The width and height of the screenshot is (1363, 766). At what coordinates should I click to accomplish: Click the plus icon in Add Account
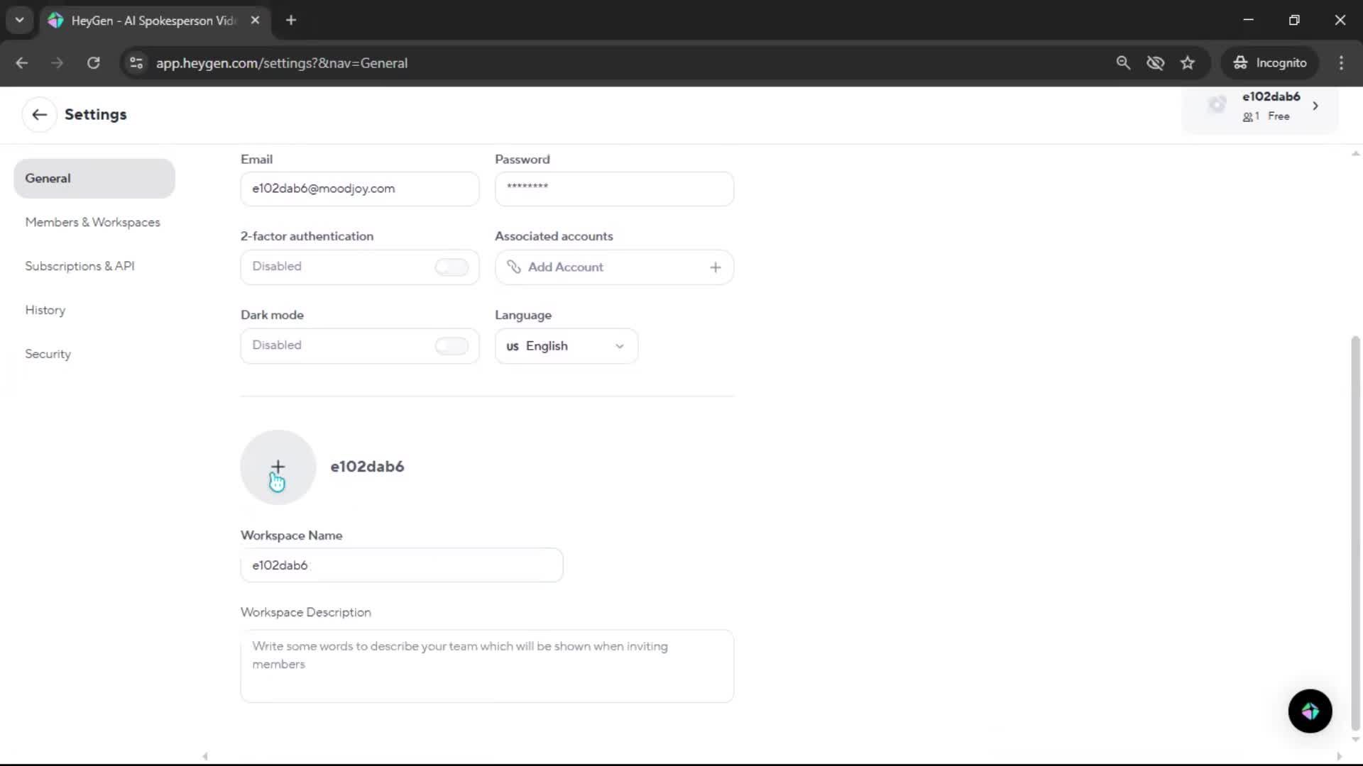715,267
